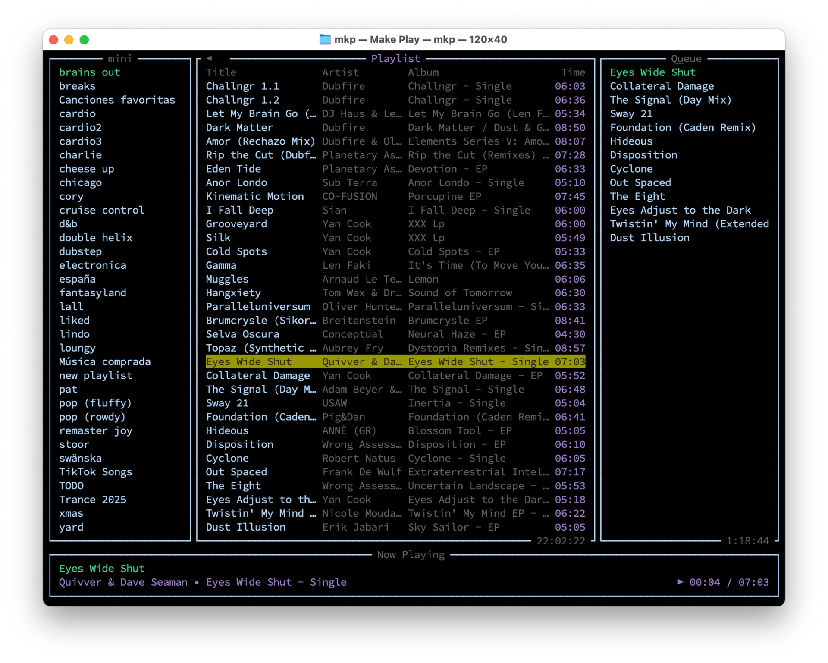Open the 'fantasyland' playlist
Screen dimensions: 828x663
(93, 293)
